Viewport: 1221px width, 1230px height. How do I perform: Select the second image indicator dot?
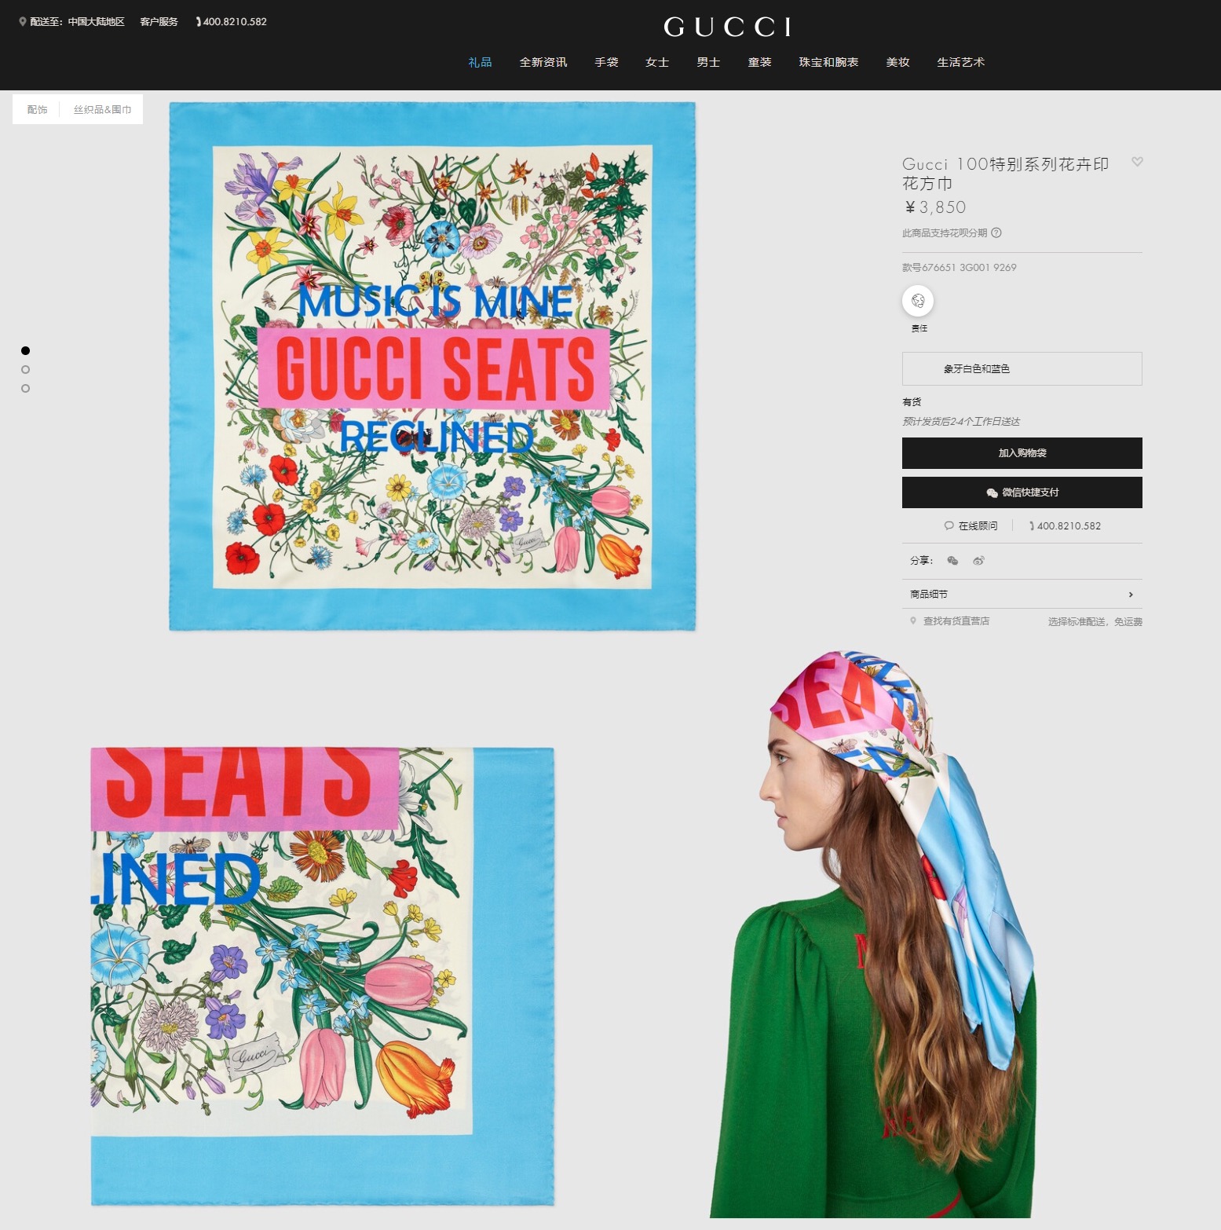(x=26, y=369)
